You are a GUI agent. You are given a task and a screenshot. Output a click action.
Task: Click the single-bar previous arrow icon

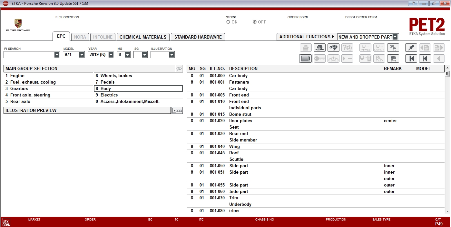click(x=425, y=59)
